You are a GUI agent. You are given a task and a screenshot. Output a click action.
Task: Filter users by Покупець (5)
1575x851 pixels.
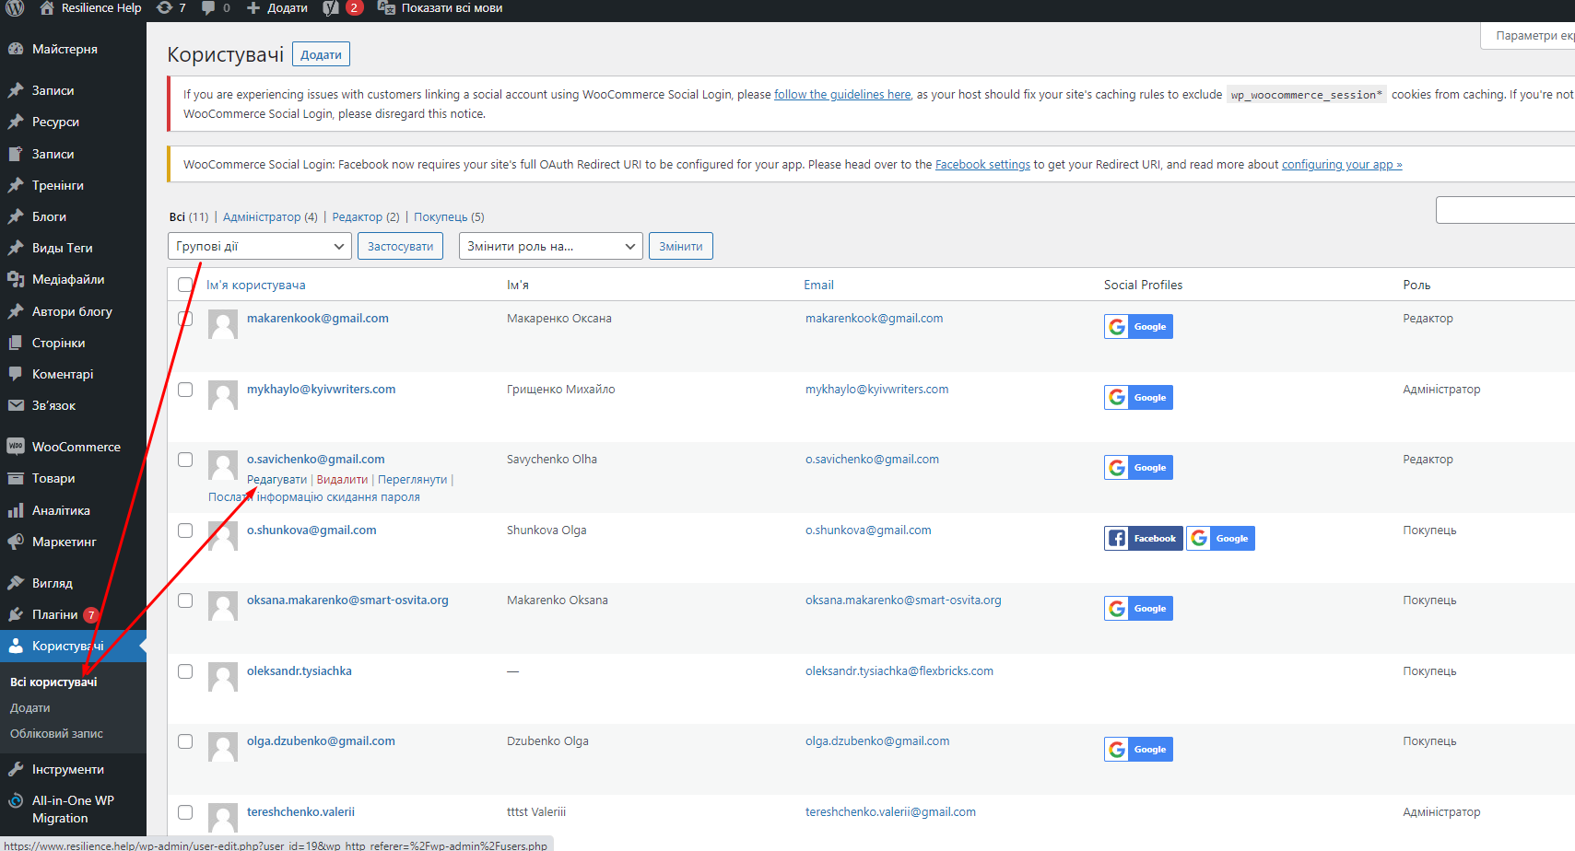(x=449, y=217)
